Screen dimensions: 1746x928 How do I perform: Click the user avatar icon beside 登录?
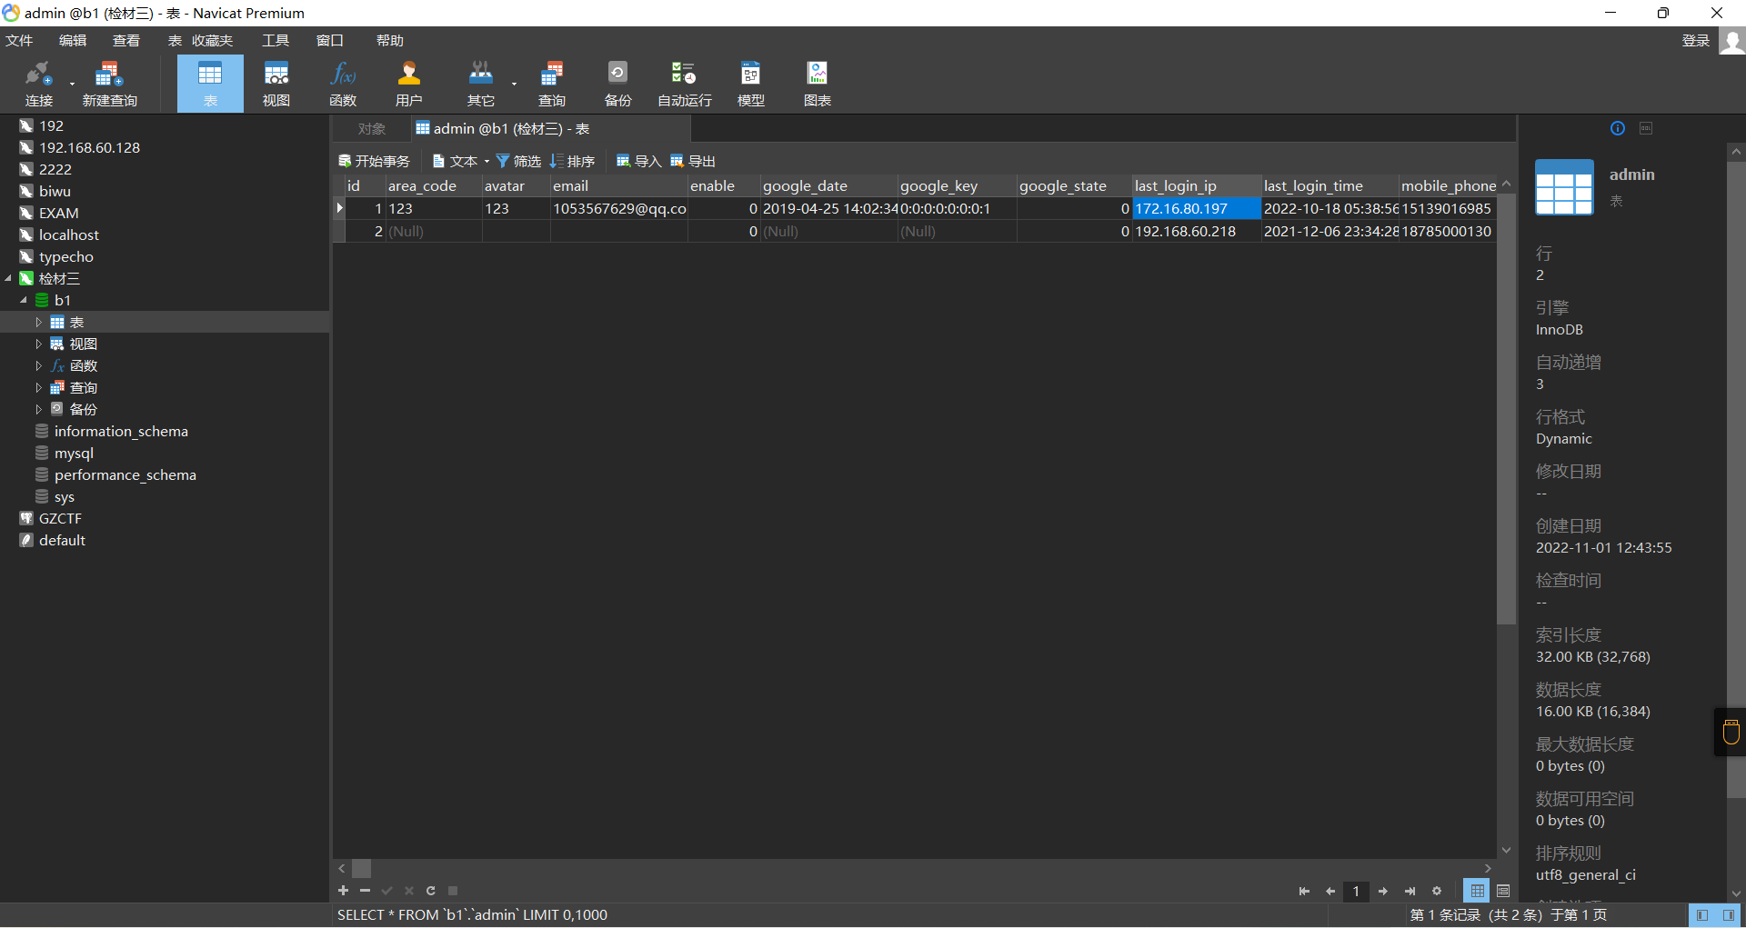pos(1732,41)
